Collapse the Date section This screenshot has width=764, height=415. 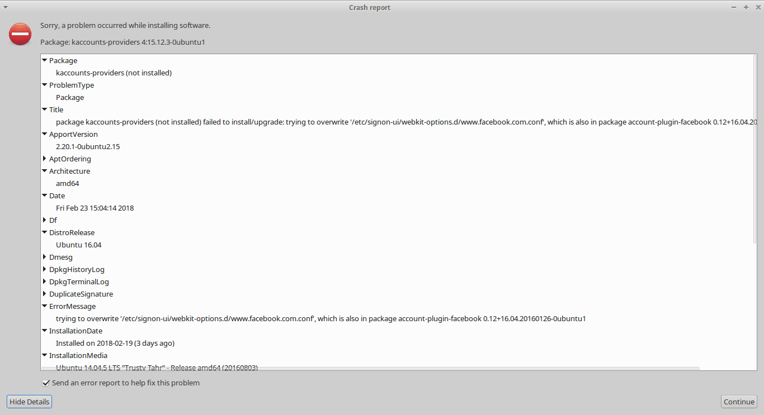[45, 195]
